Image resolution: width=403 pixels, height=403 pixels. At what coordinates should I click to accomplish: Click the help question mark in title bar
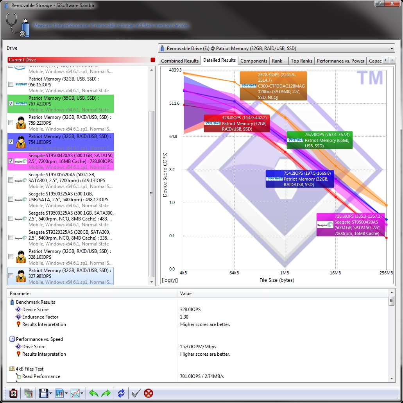pos(380,4)
